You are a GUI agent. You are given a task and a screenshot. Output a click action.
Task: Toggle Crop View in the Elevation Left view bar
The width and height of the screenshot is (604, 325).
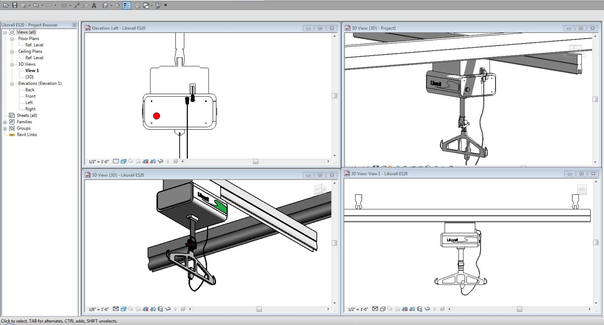145,162
